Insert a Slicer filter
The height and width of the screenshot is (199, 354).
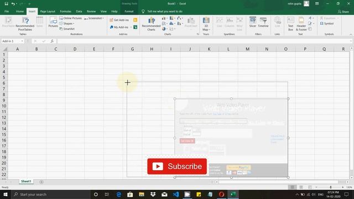[253, 22]
